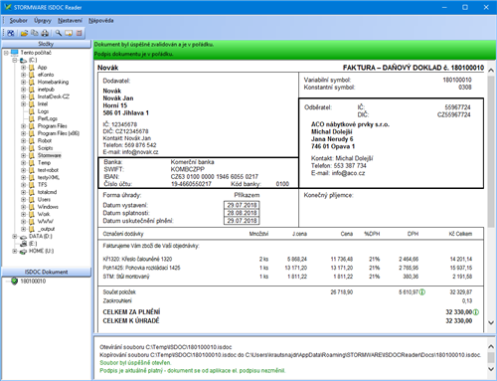This screenshot has width=497, height=381.
Task: Click the magnifying glass toolbar icon
Action: click(x=59, y=33)
